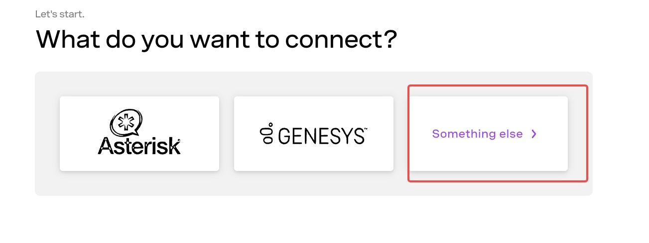Click the asterisk star inside the bubble logo
The width and height of the screenshot is (649, 243).
pos(123,121)
